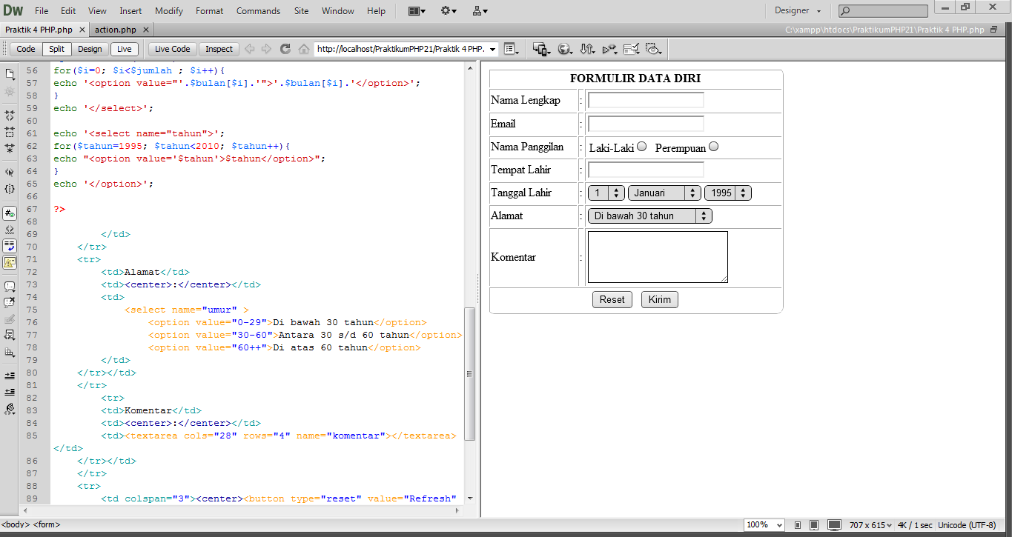Click the Reset form button
The image size is (1012, 537).
point(612,300)
